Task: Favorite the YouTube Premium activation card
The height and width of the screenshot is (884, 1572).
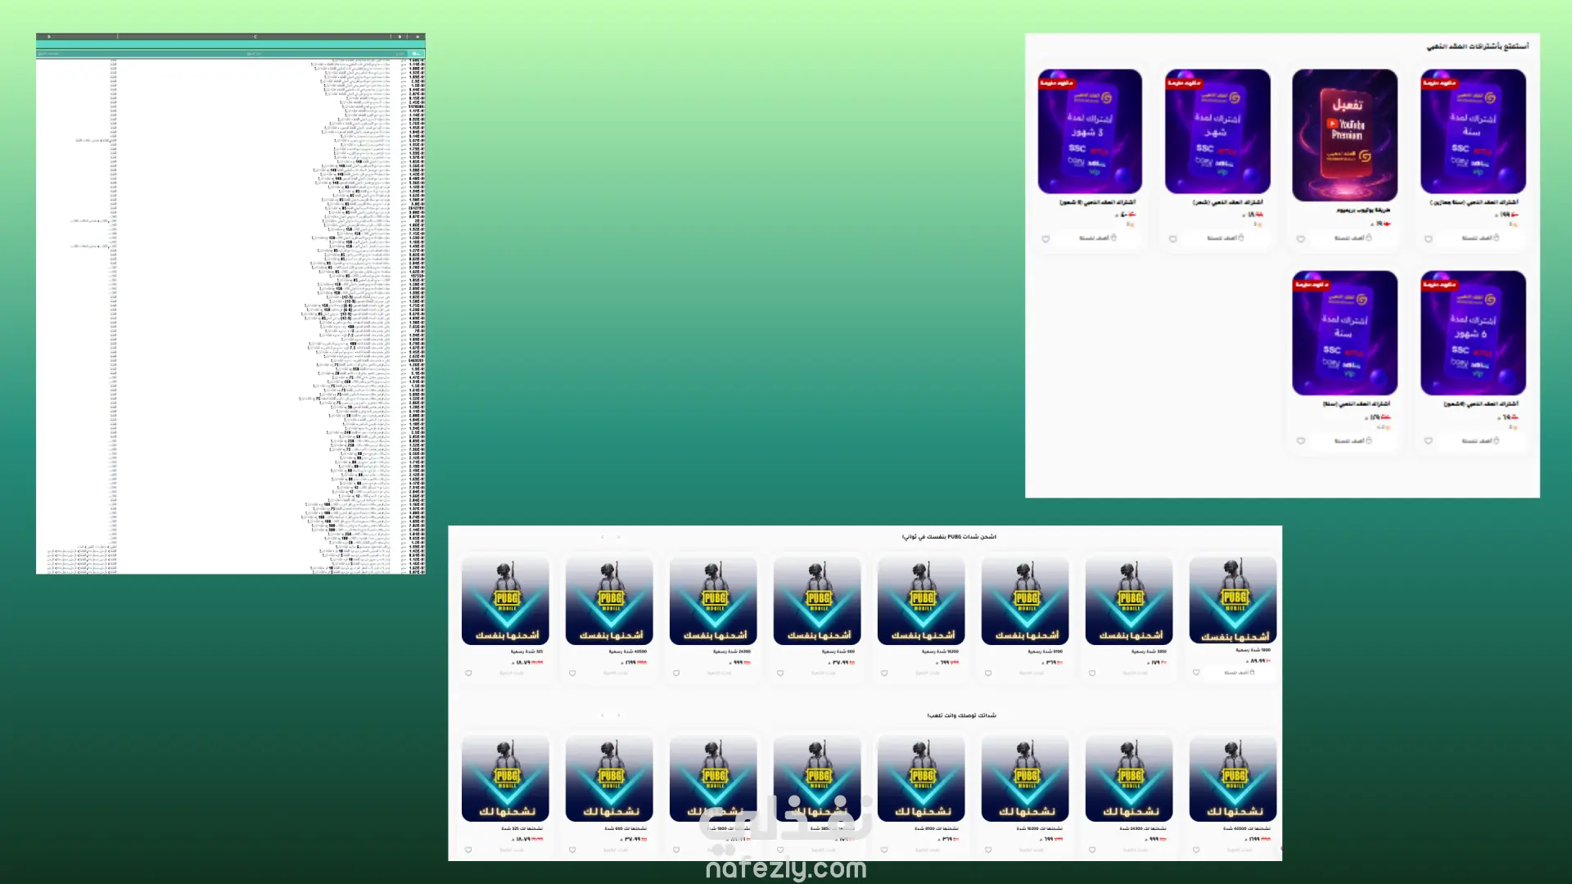Action: [x=1300, y=239]
